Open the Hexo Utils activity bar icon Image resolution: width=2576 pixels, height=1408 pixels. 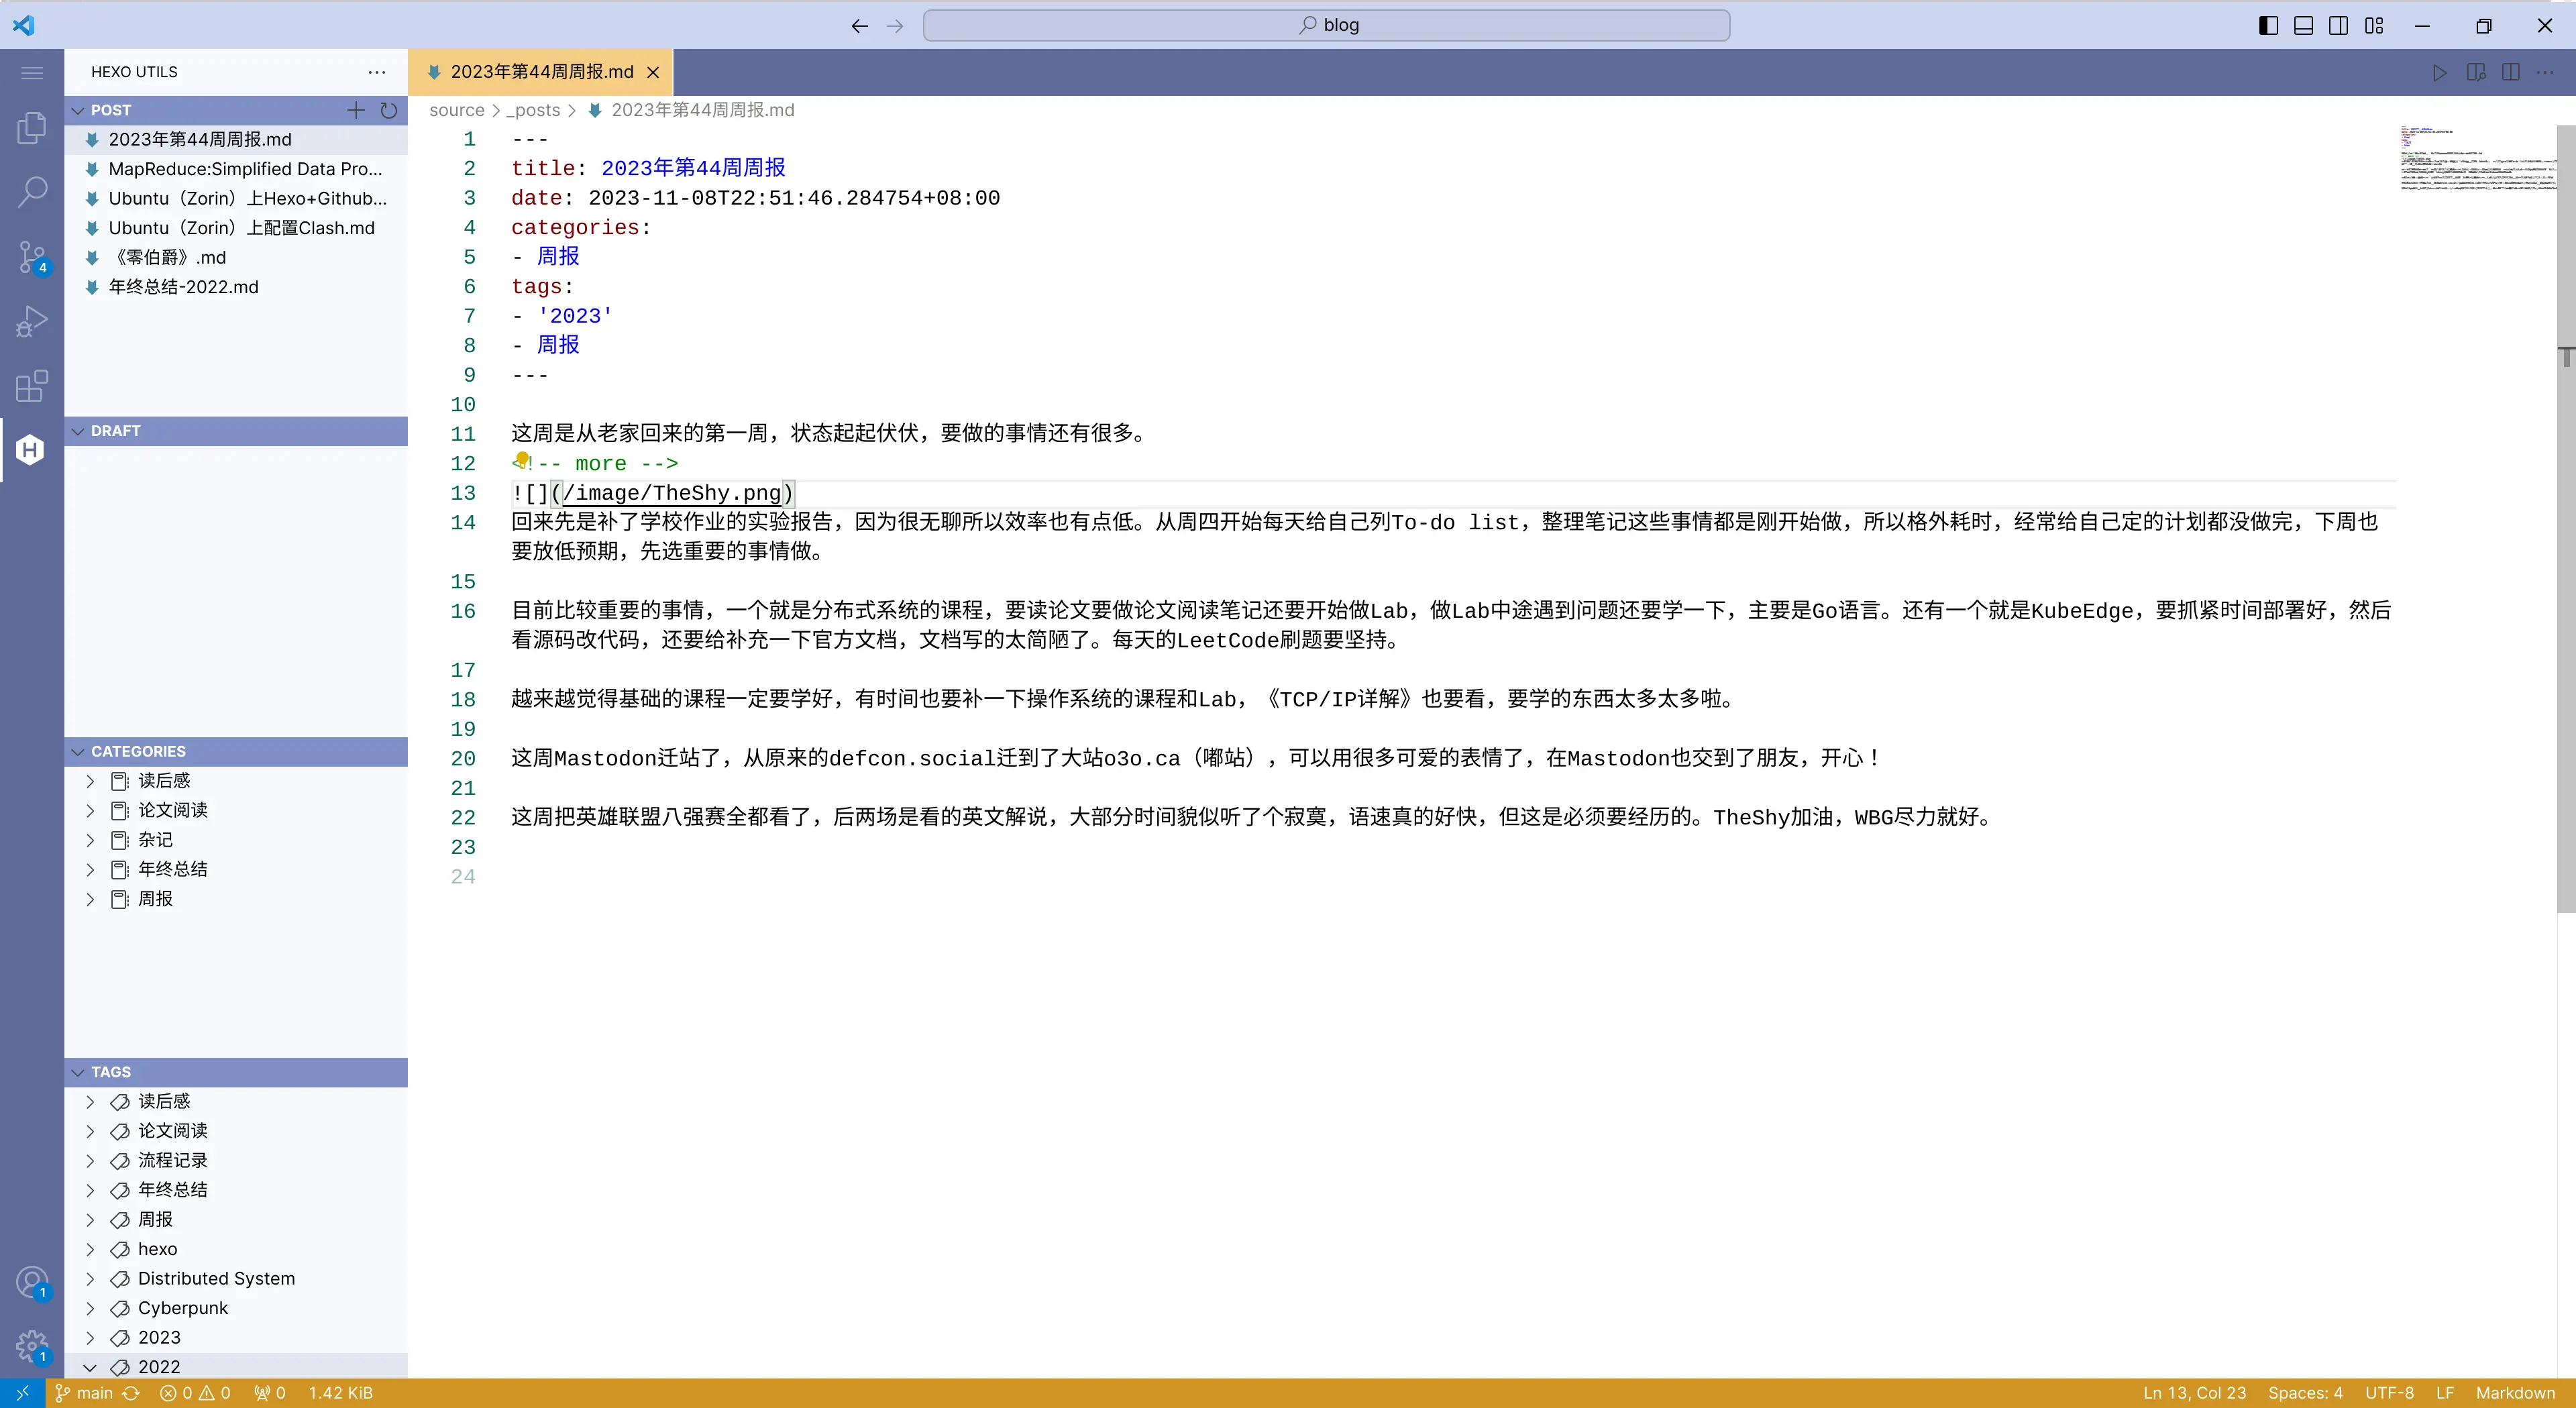30,450
